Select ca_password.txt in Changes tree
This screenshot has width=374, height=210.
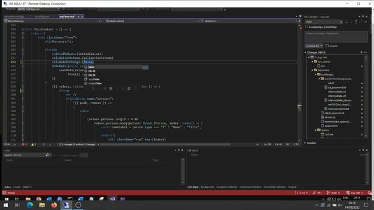(337, 87)
